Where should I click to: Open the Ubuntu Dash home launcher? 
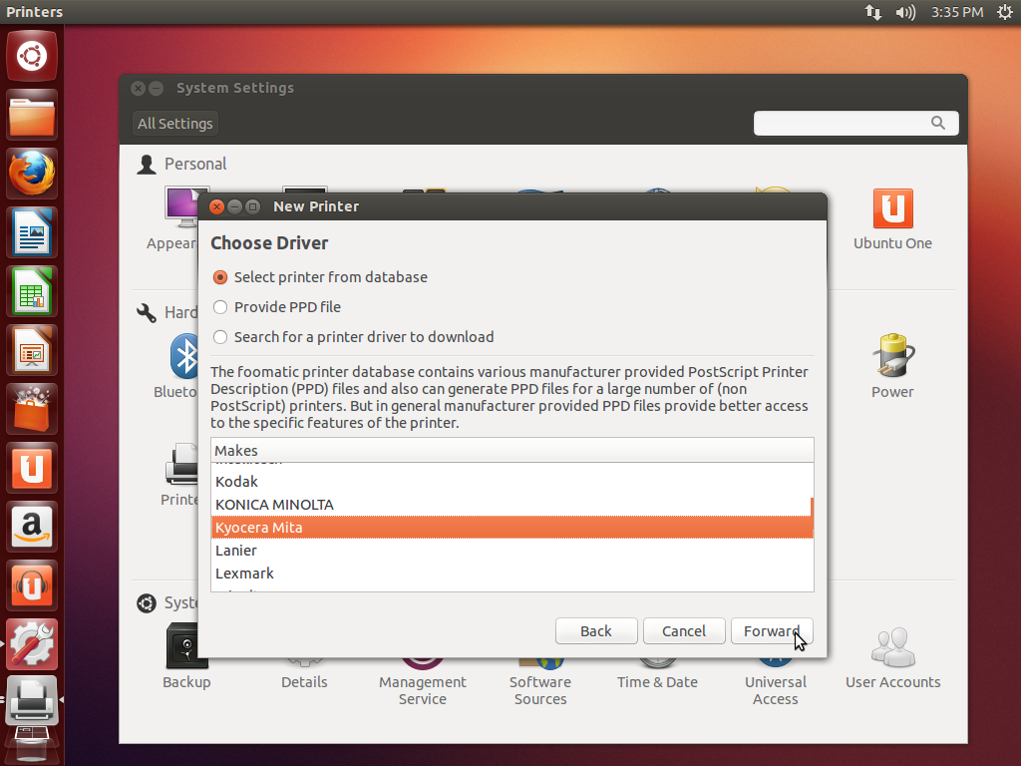click(32, 56)
